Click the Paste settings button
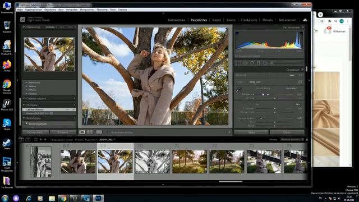Viewport: 359px width, 202px height. coord(63,132)
